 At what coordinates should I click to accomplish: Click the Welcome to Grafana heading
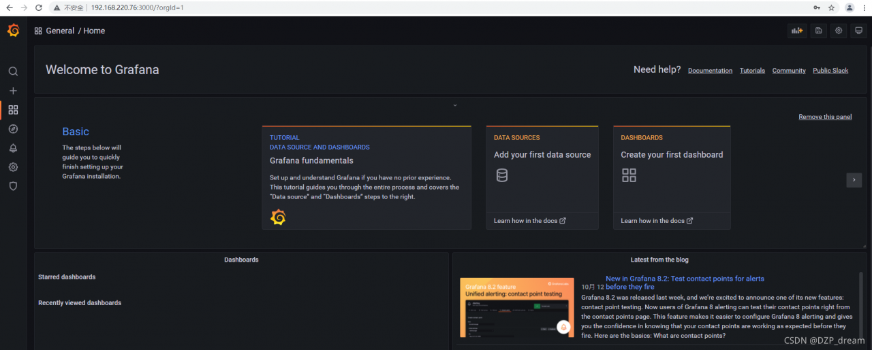pos(102,69)
